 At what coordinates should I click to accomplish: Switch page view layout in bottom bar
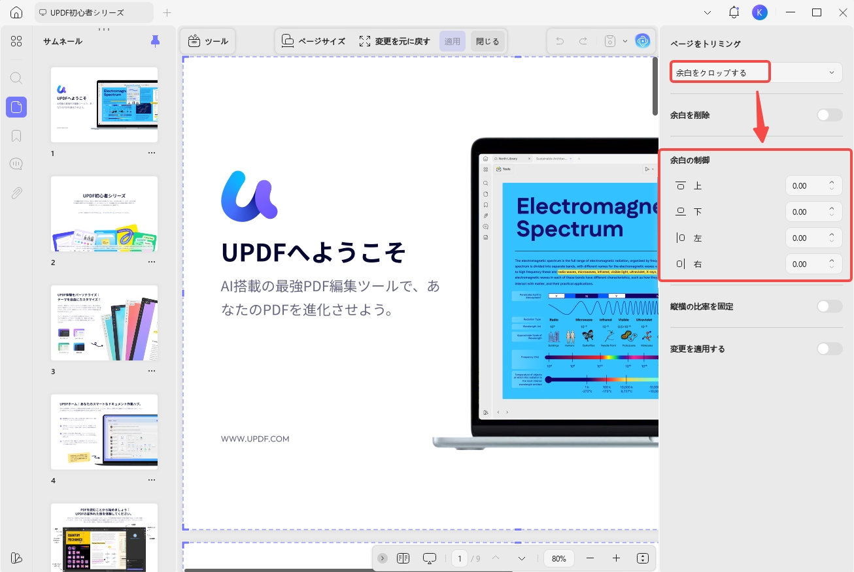click(x=403, y=558)
